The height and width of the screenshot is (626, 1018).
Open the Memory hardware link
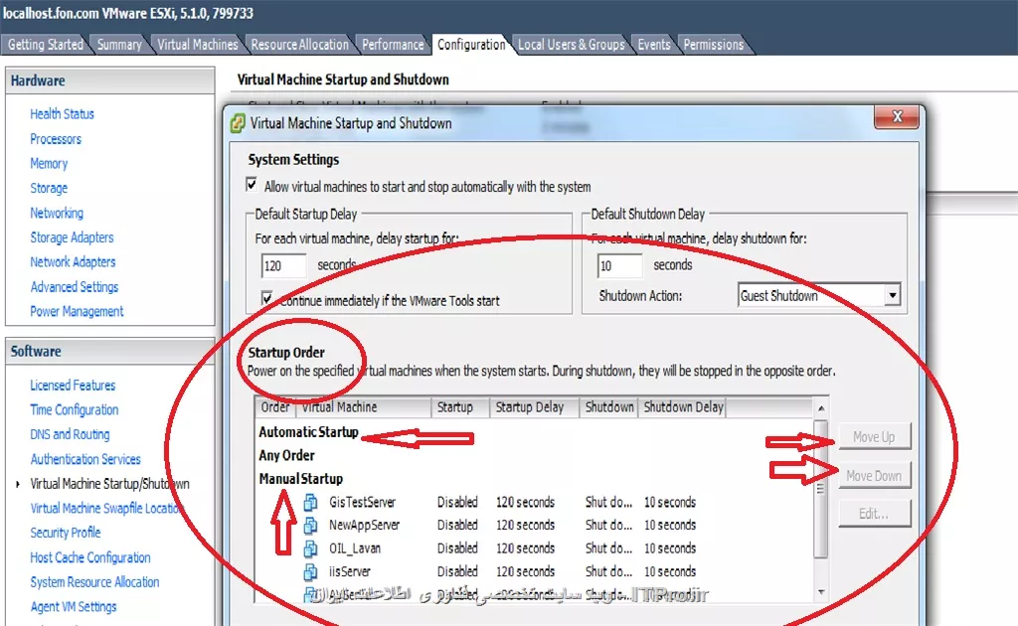click(x=49, y=164)
